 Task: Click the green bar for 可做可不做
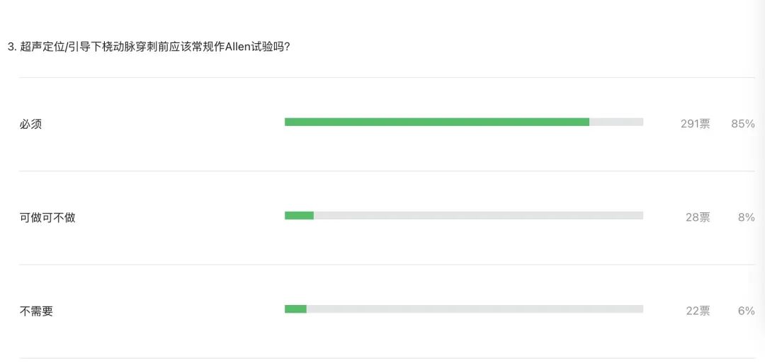(x=299, y=215)
